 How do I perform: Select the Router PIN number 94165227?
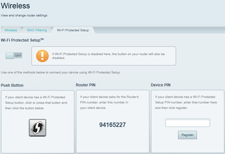[113, 125]
